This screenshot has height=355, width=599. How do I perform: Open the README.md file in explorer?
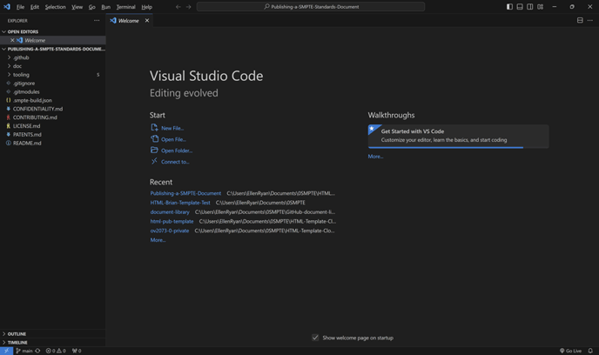pyautogui.click(x=27, y=143)
